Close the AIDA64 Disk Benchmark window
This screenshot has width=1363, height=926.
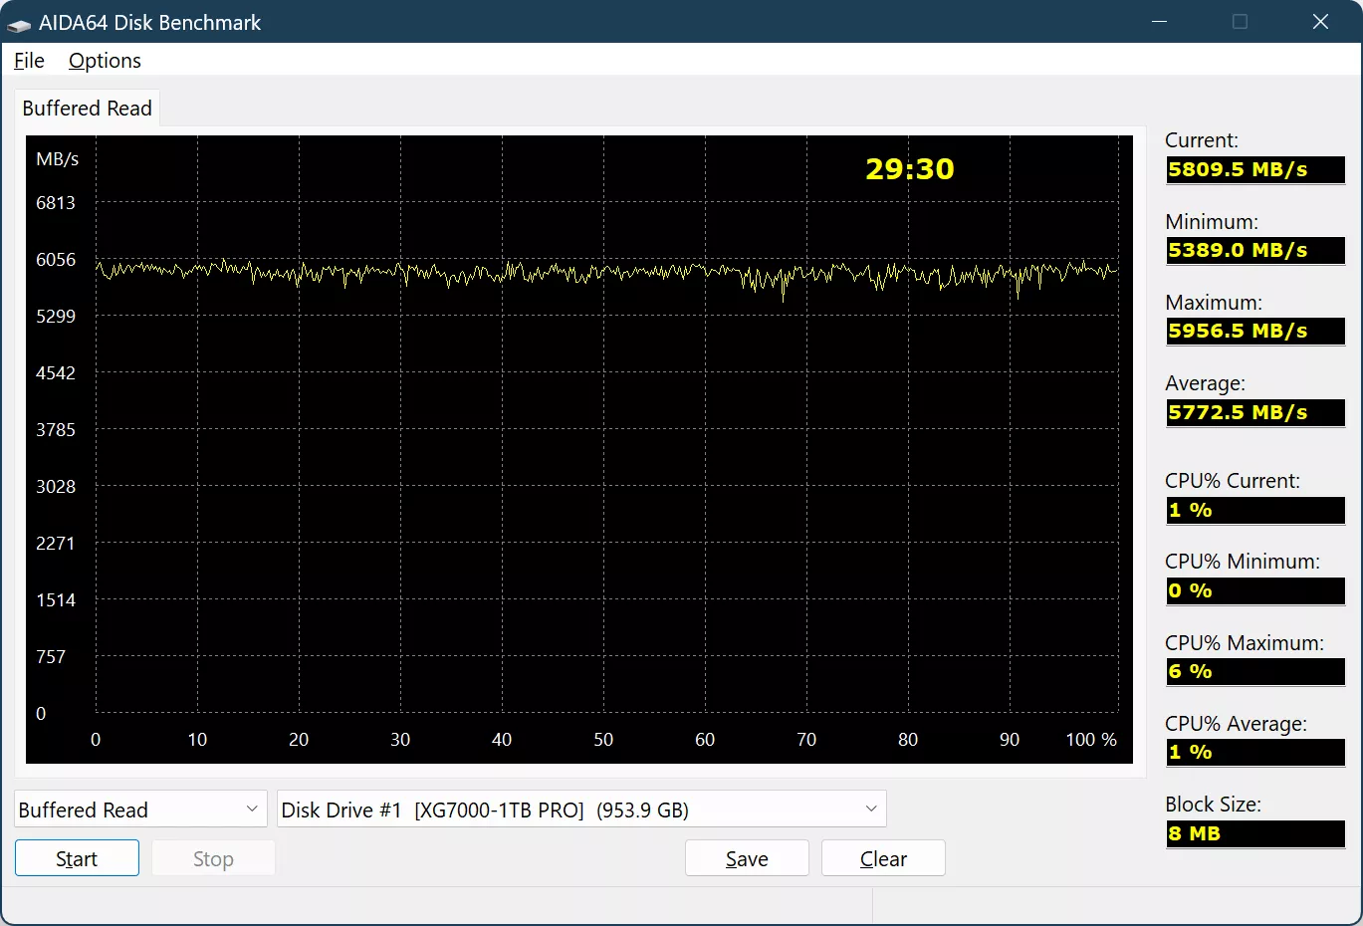point(1321,22)
